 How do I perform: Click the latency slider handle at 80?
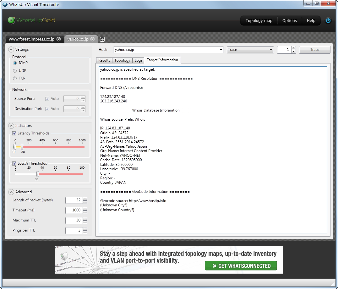[x=22, y=147]
